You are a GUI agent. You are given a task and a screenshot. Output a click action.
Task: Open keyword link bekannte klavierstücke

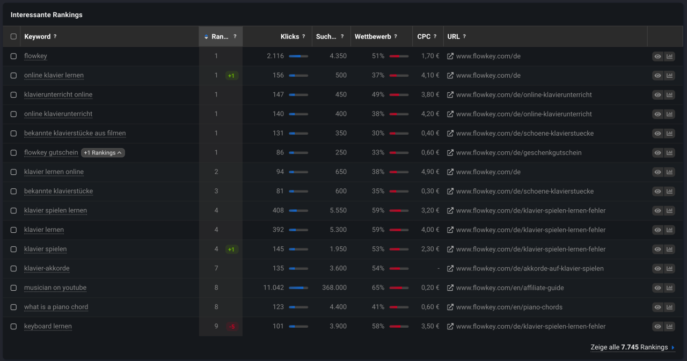pyautogui.click(x=59, y=191)
